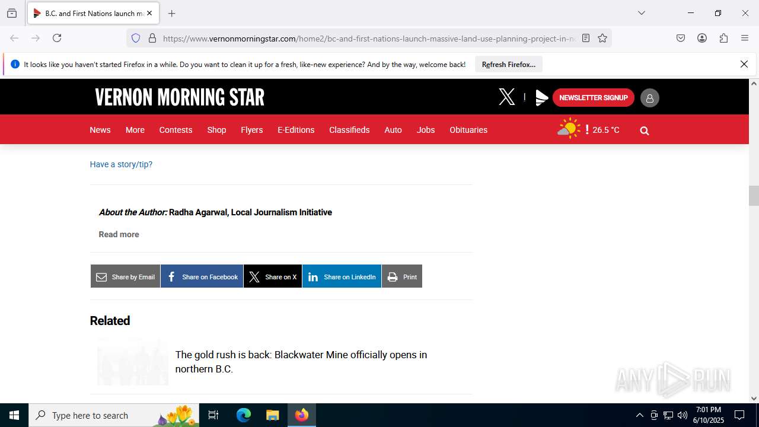Open Firefox application menu

(x=745, y=38)
